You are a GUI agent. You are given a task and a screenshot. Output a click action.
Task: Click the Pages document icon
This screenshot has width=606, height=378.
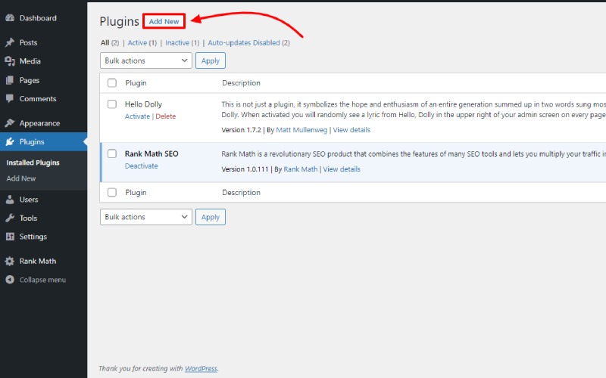click(x=10, y=80)
